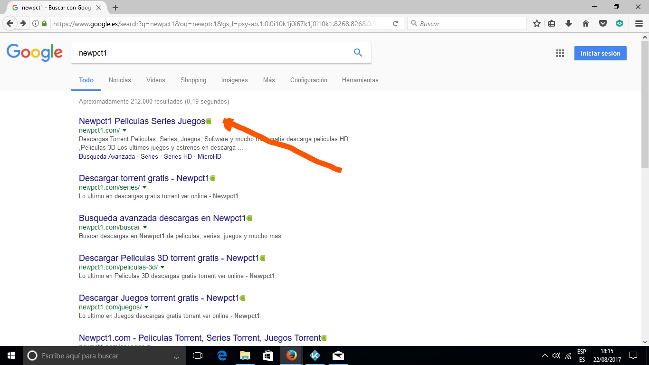Click the green padlock security icon
Screen dimensions: 649x365
coord(44,23)
